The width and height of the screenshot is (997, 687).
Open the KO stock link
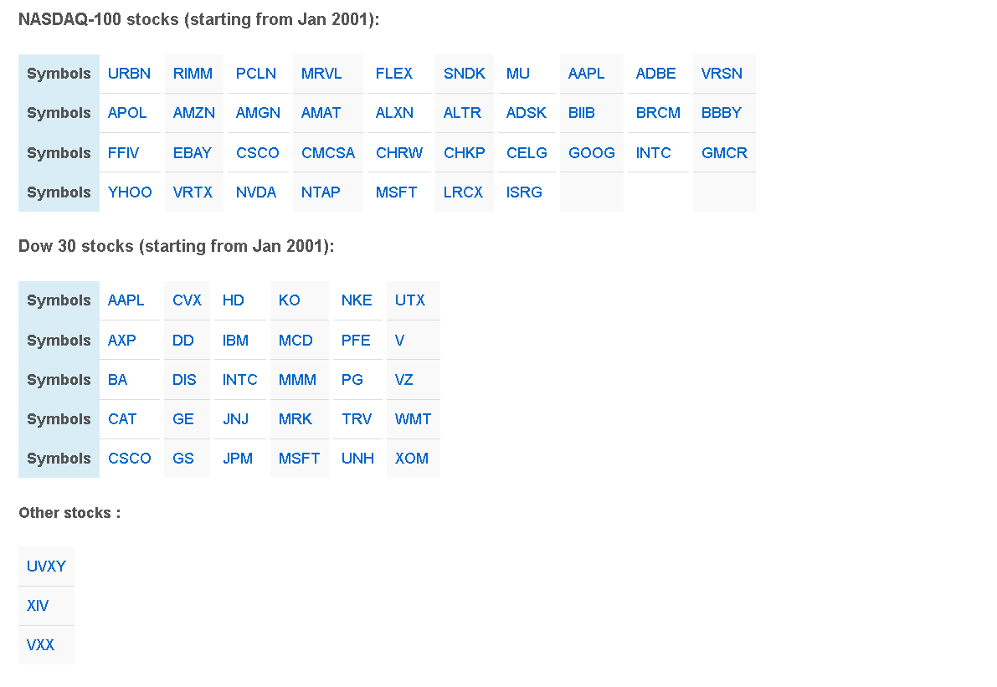click(x=290, y=300)
